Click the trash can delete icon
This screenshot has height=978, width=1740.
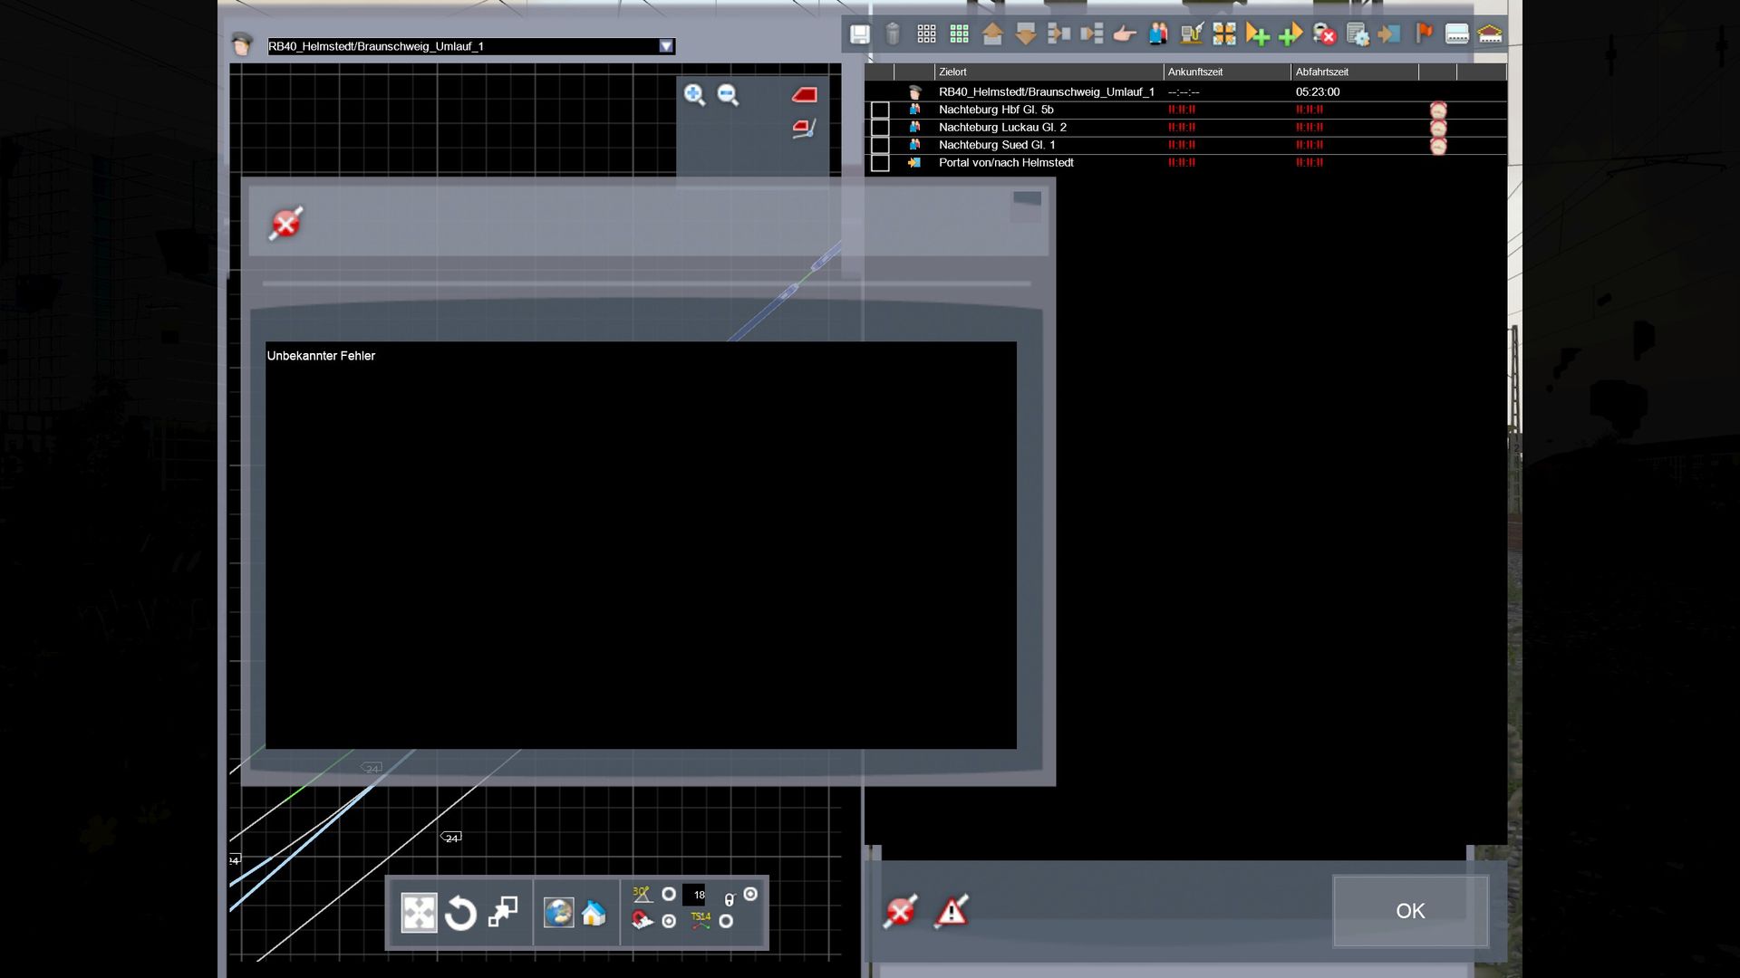(893, 34)
